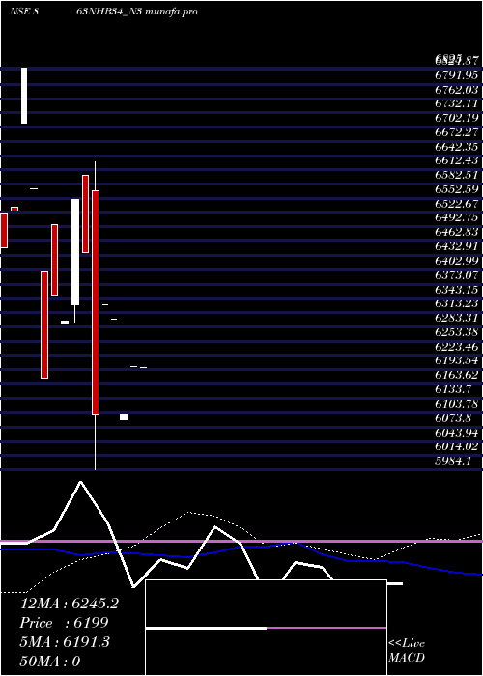
Task: Pick the 6313.23 price level label
Action: pyautogui.click(x=456, y=303)
